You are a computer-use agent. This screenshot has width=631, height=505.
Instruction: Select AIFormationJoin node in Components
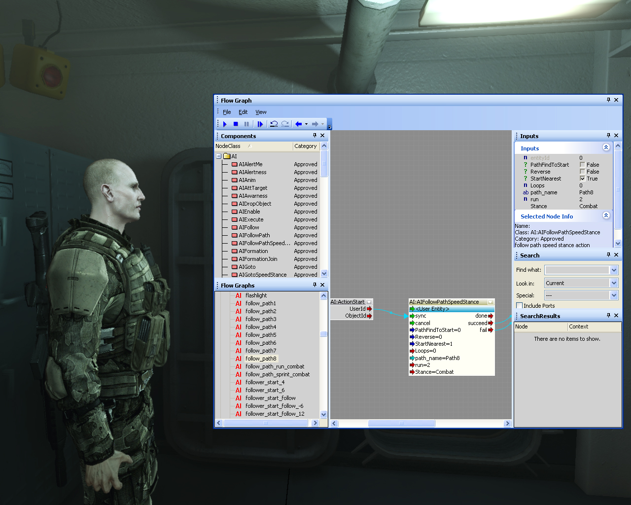click(258, 259)
